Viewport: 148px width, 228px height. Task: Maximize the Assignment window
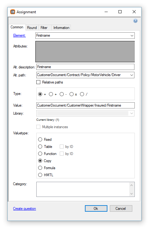(120, 12)
